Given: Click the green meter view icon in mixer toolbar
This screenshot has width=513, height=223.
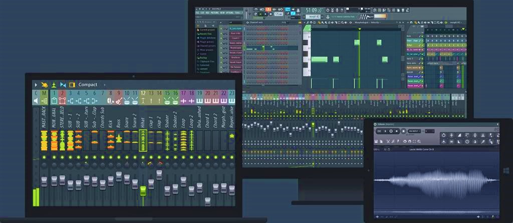Looking at the screenshot, I should tap(54, 85).
